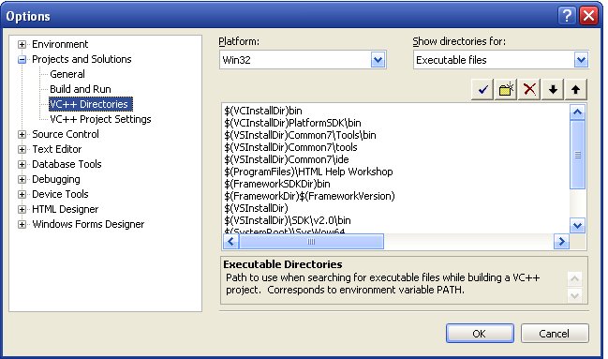This screenshot has height=359, width=608.
Task: Select $(VSInstallDir)Common7\tools entry
Action: 290,147
